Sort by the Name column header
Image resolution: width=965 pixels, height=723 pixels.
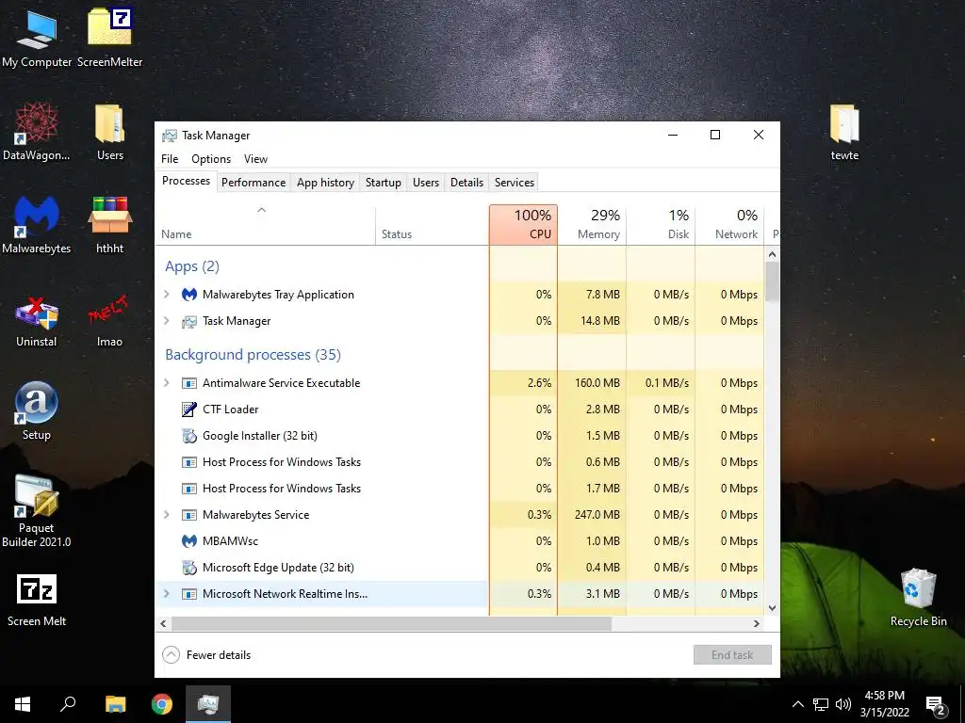click(x=265, y=225)
